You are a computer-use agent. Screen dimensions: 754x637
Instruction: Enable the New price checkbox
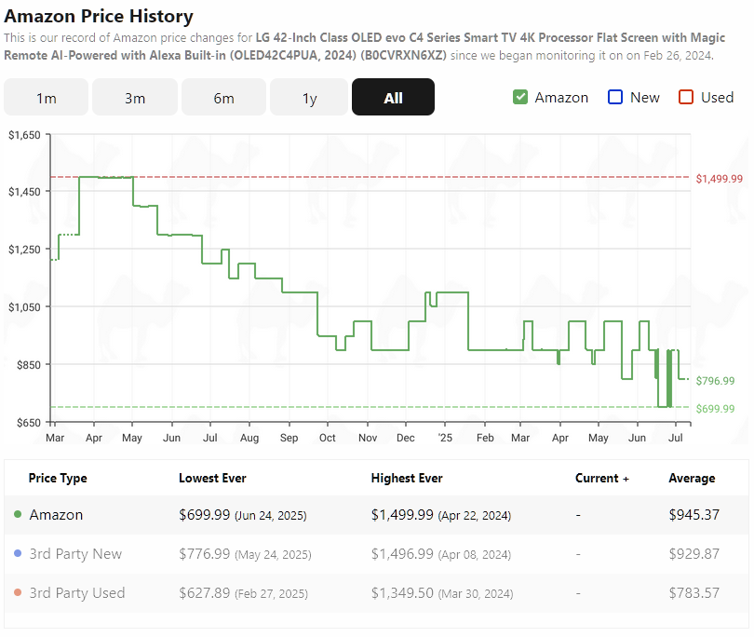pyautogui.click(x=615, y=97)
